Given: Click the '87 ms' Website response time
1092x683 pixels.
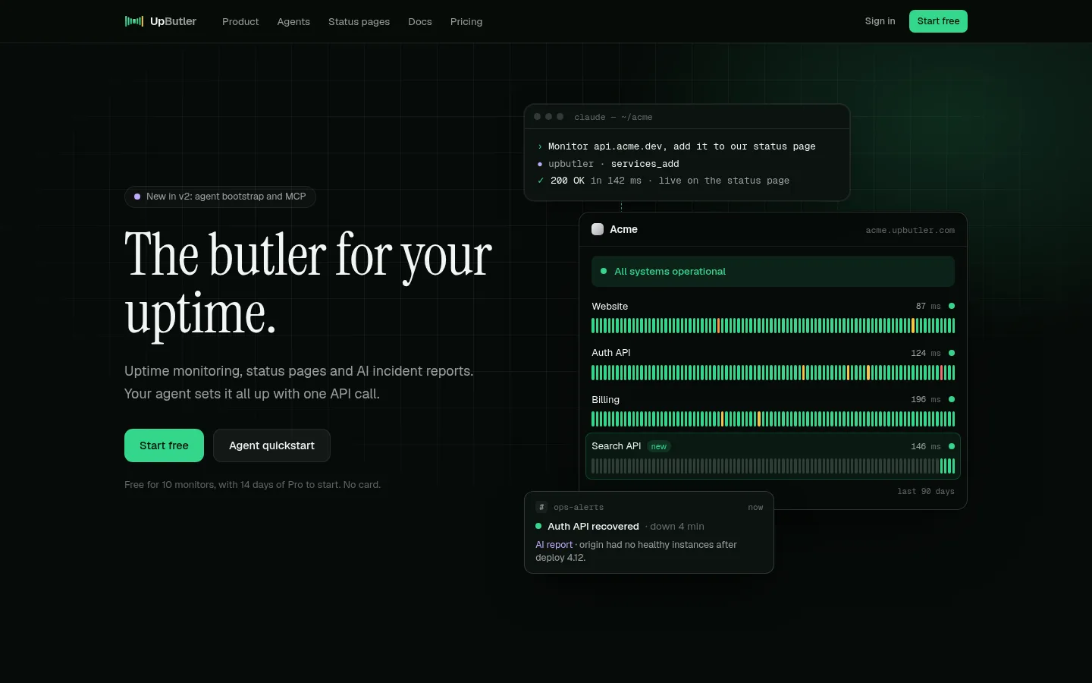Looking at the screenshot, I should 928,306.
